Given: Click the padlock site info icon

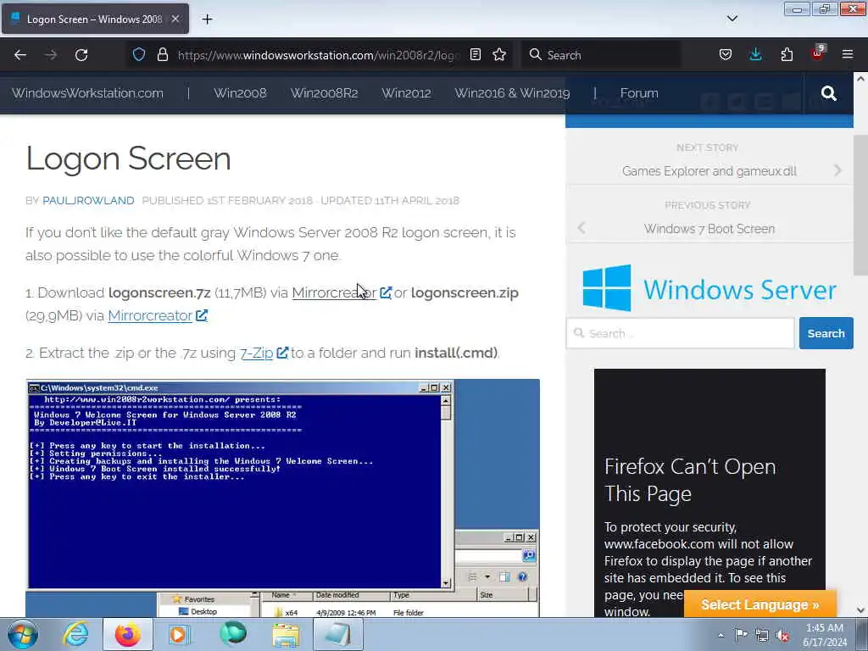Looking at the screenshot, I should click(x=162, y=54).
